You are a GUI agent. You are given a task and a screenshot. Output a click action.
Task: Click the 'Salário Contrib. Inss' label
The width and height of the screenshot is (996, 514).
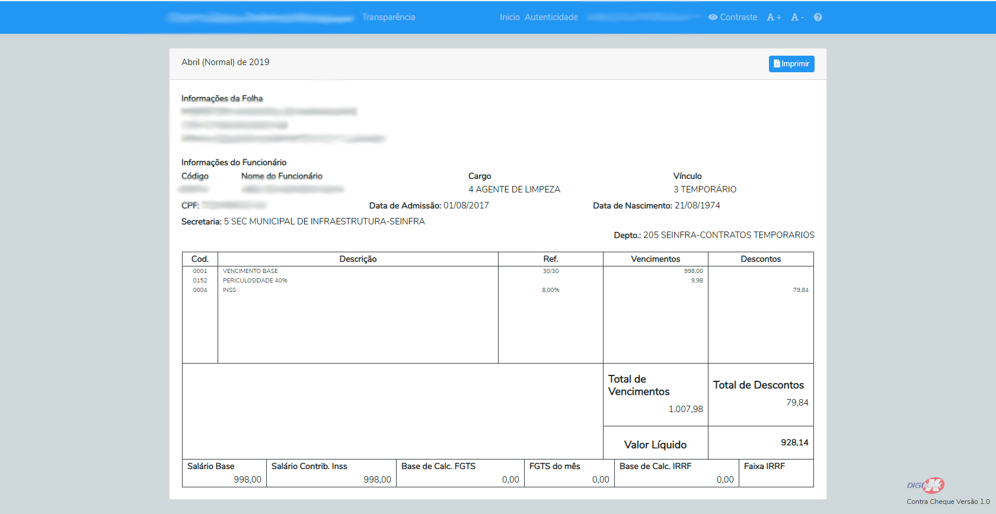point(309,466)
